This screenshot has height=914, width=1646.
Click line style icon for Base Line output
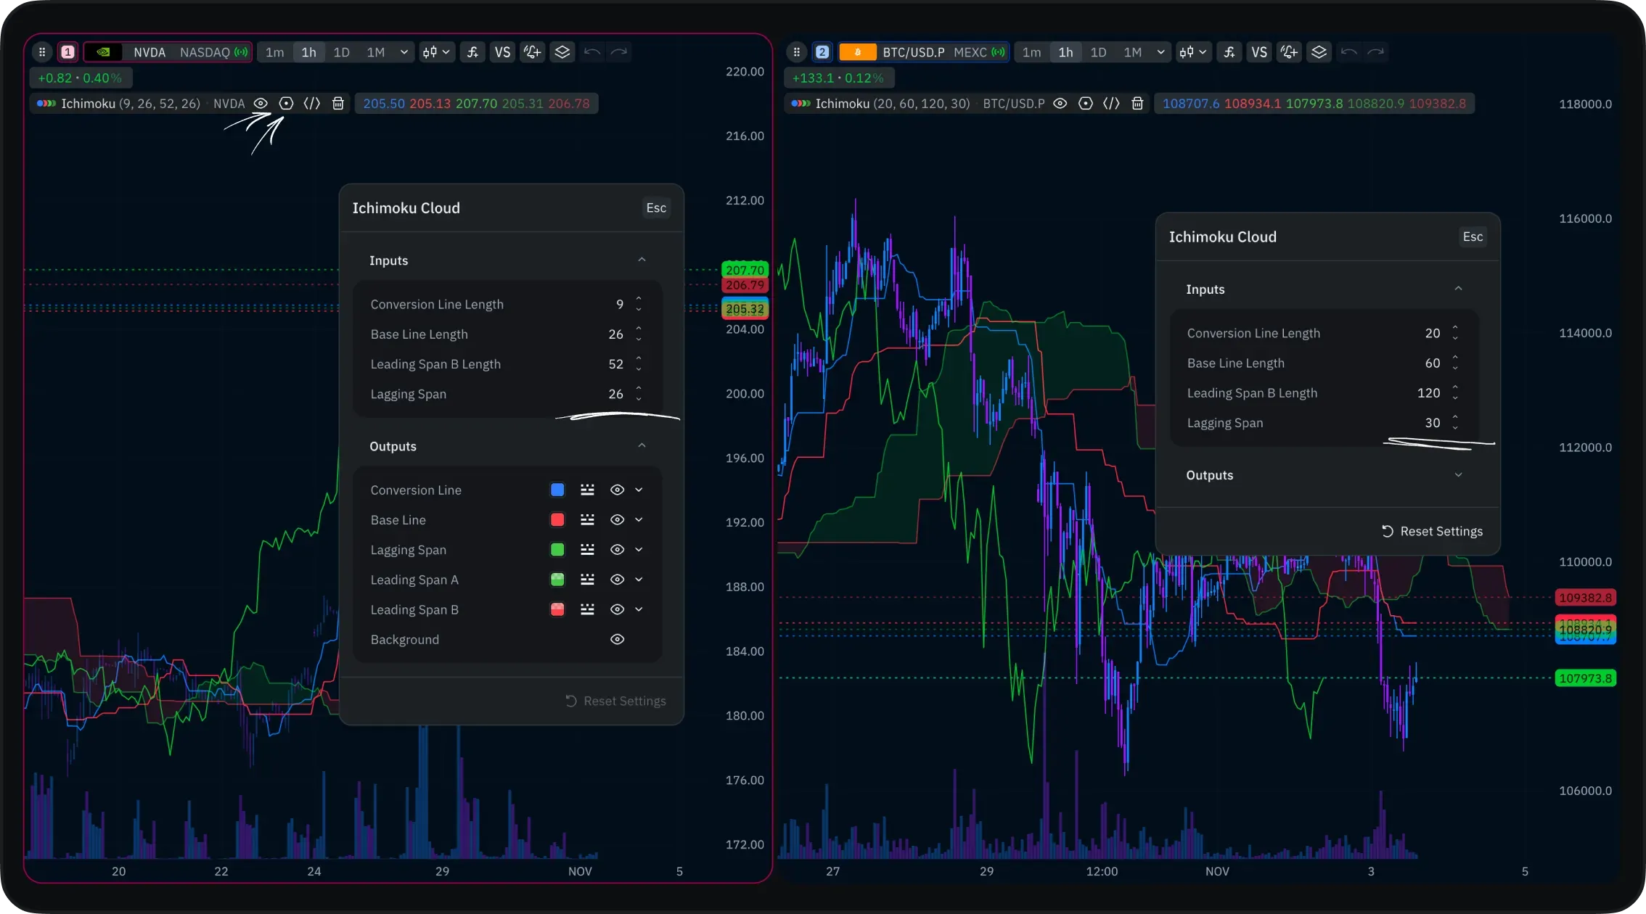[x=587, y=520]
